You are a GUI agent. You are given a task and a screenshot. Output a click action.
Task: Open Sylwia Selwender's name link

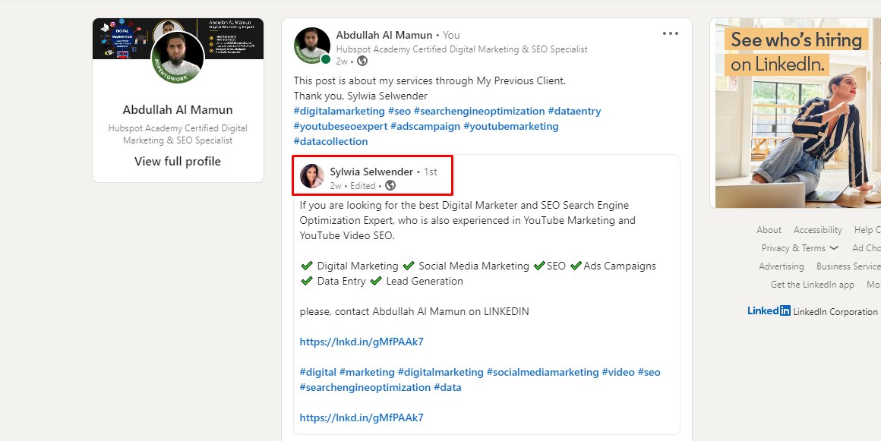pyautogui.click(x=371, y=172)
